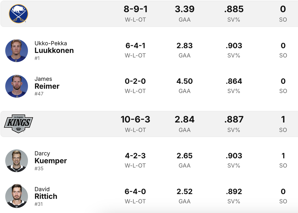This screenshot has height=213, width=298.
Task: Click Kings .887 save percentage stat
Action: click(234, 119)
